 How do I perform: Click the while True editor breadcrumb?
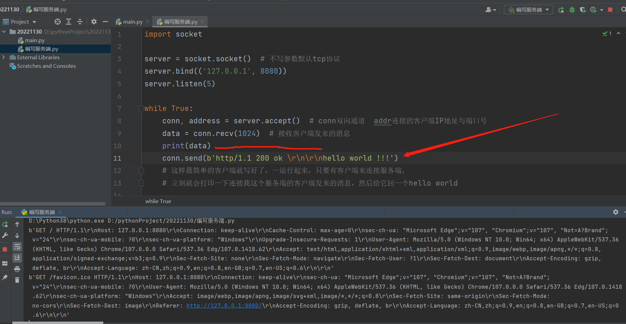158,201
